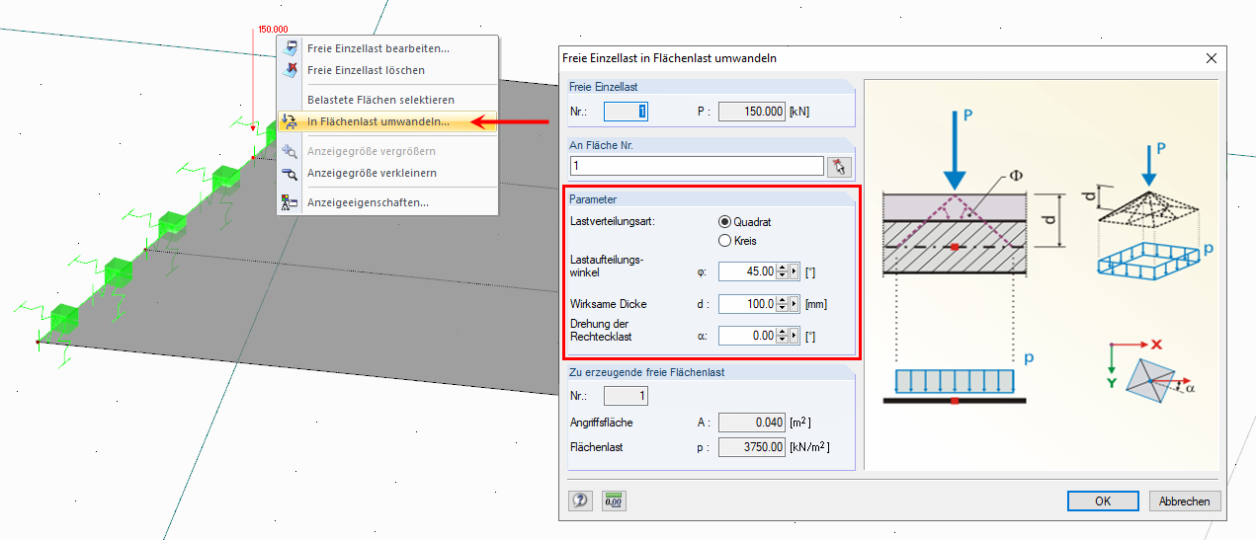Click the rotation α field showing 0.00
This screenshot has width=1256, height=540.
[748, 336]
